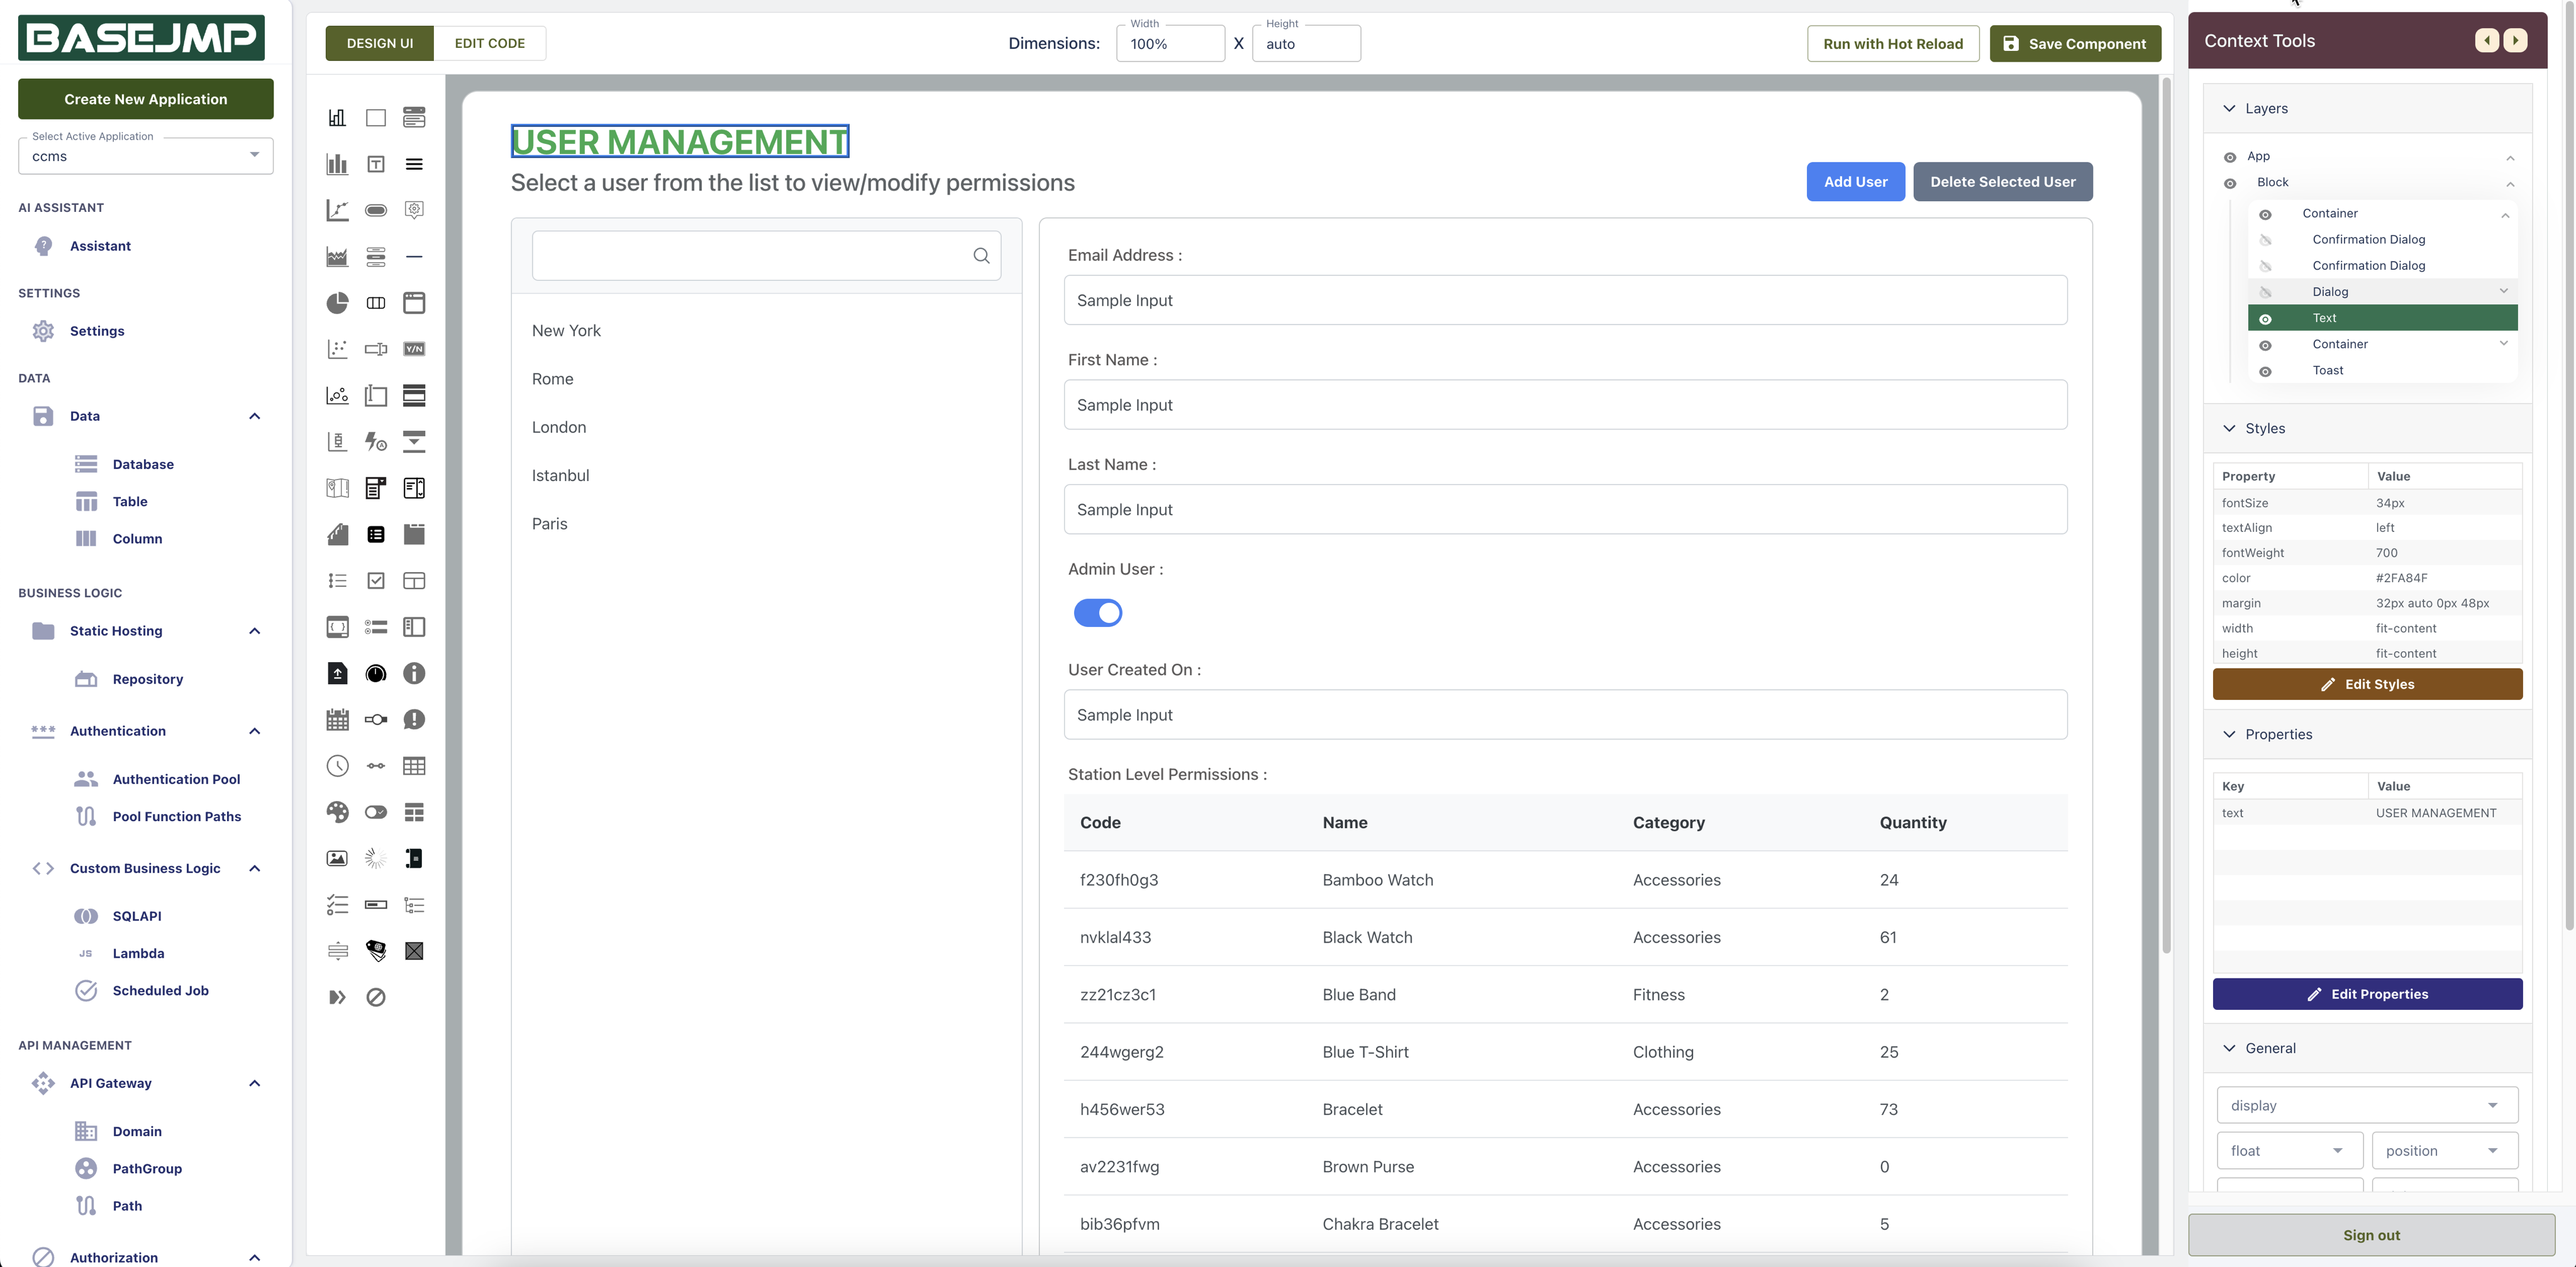
Task: Select the map component icon
Action: click(337, 488)
